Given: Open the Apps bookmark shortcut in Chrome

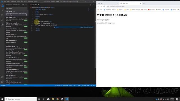Looking at the screenshot, I should coord(100,10).
